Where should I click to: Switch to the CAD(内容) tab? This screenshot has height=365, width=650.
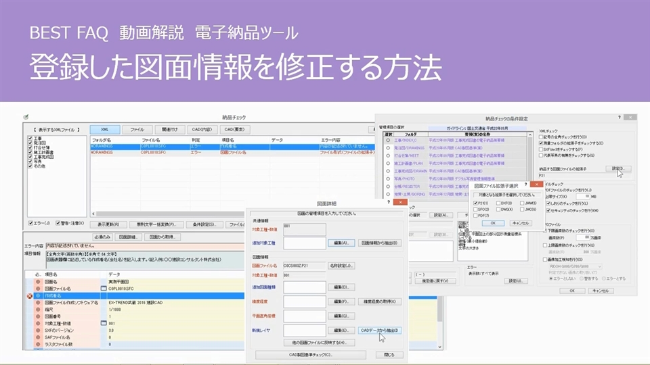coord(202,129)
